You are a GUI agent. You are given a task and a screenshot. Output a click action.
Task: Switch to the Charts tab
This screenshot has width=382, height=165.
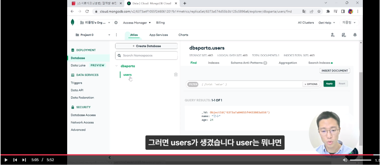(x=183, y=35)
